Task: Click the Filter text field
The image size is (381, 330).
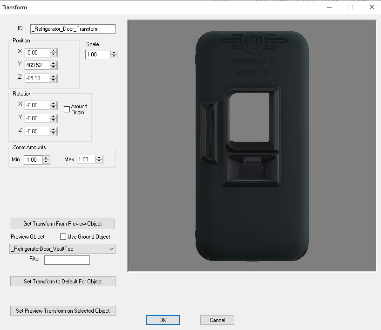Action: click(67, 260)
